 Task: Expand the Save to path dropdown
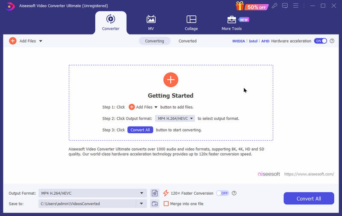[142, 204]
